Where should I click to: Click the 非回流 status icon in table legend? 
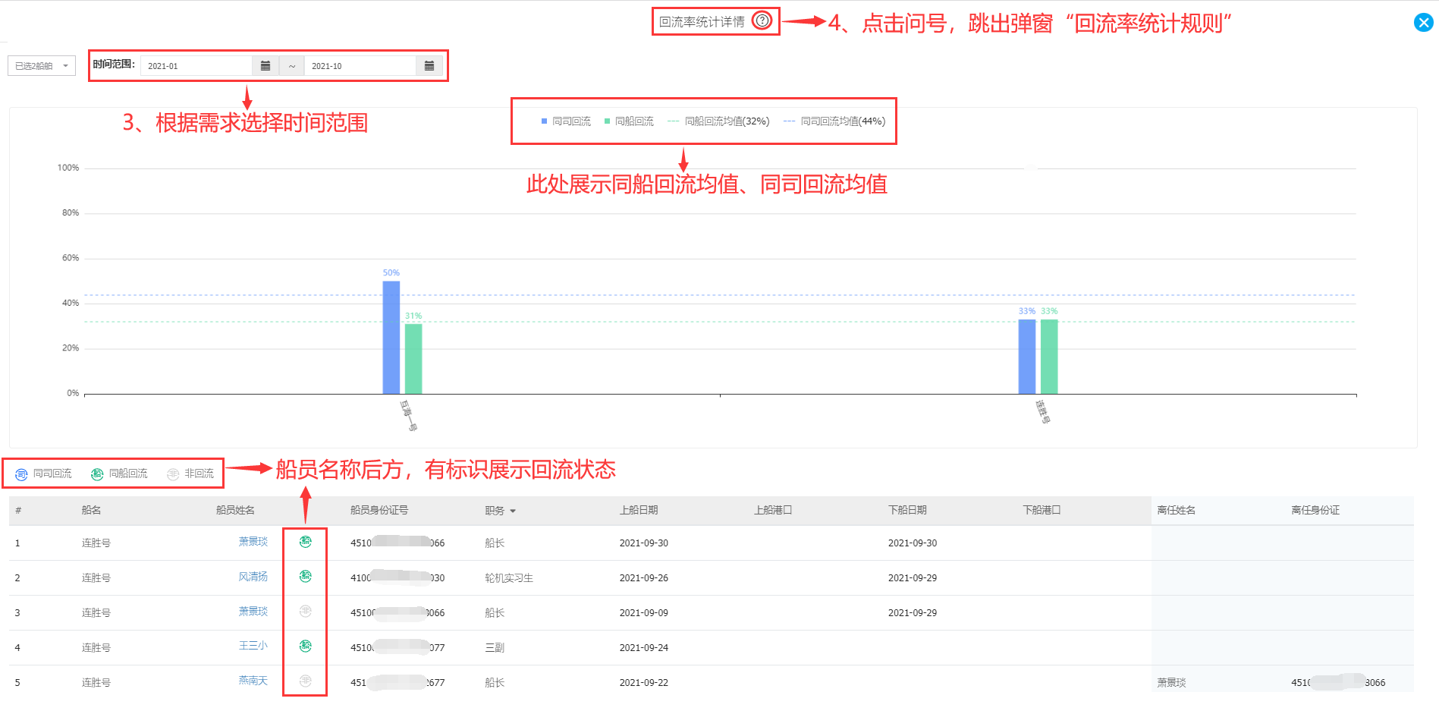pyautogui.click(x=173, y=474)
